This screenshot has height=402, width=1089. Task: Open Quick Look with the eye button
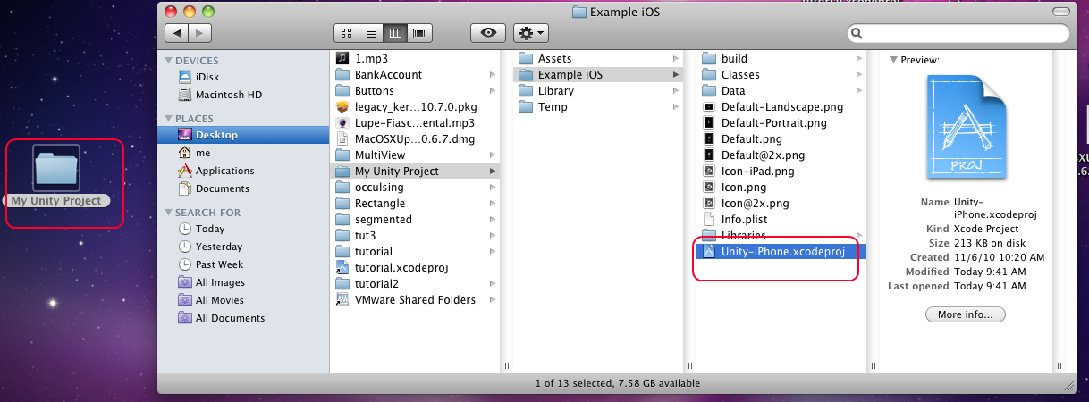488,33
